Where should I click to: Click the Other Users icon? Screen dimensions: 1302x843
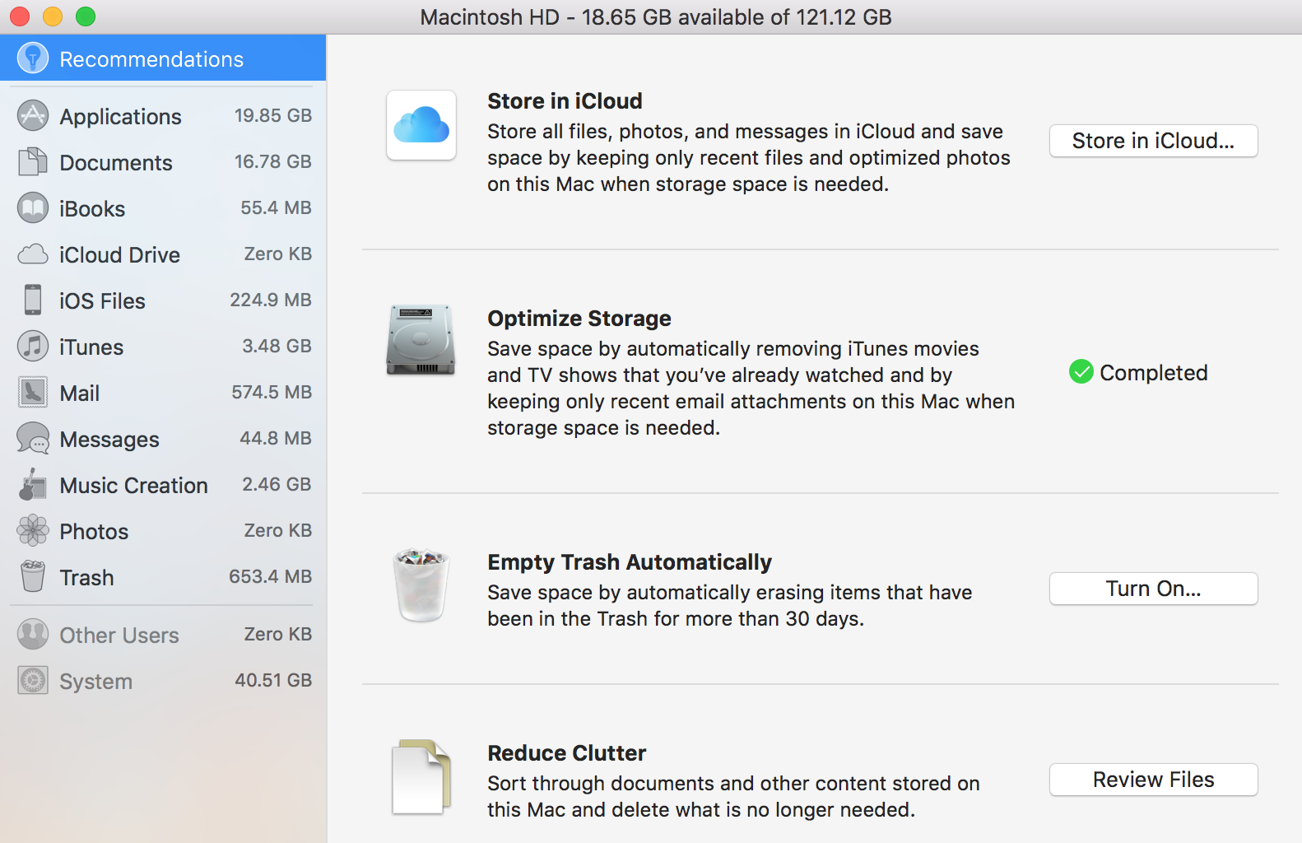[33, 634]
